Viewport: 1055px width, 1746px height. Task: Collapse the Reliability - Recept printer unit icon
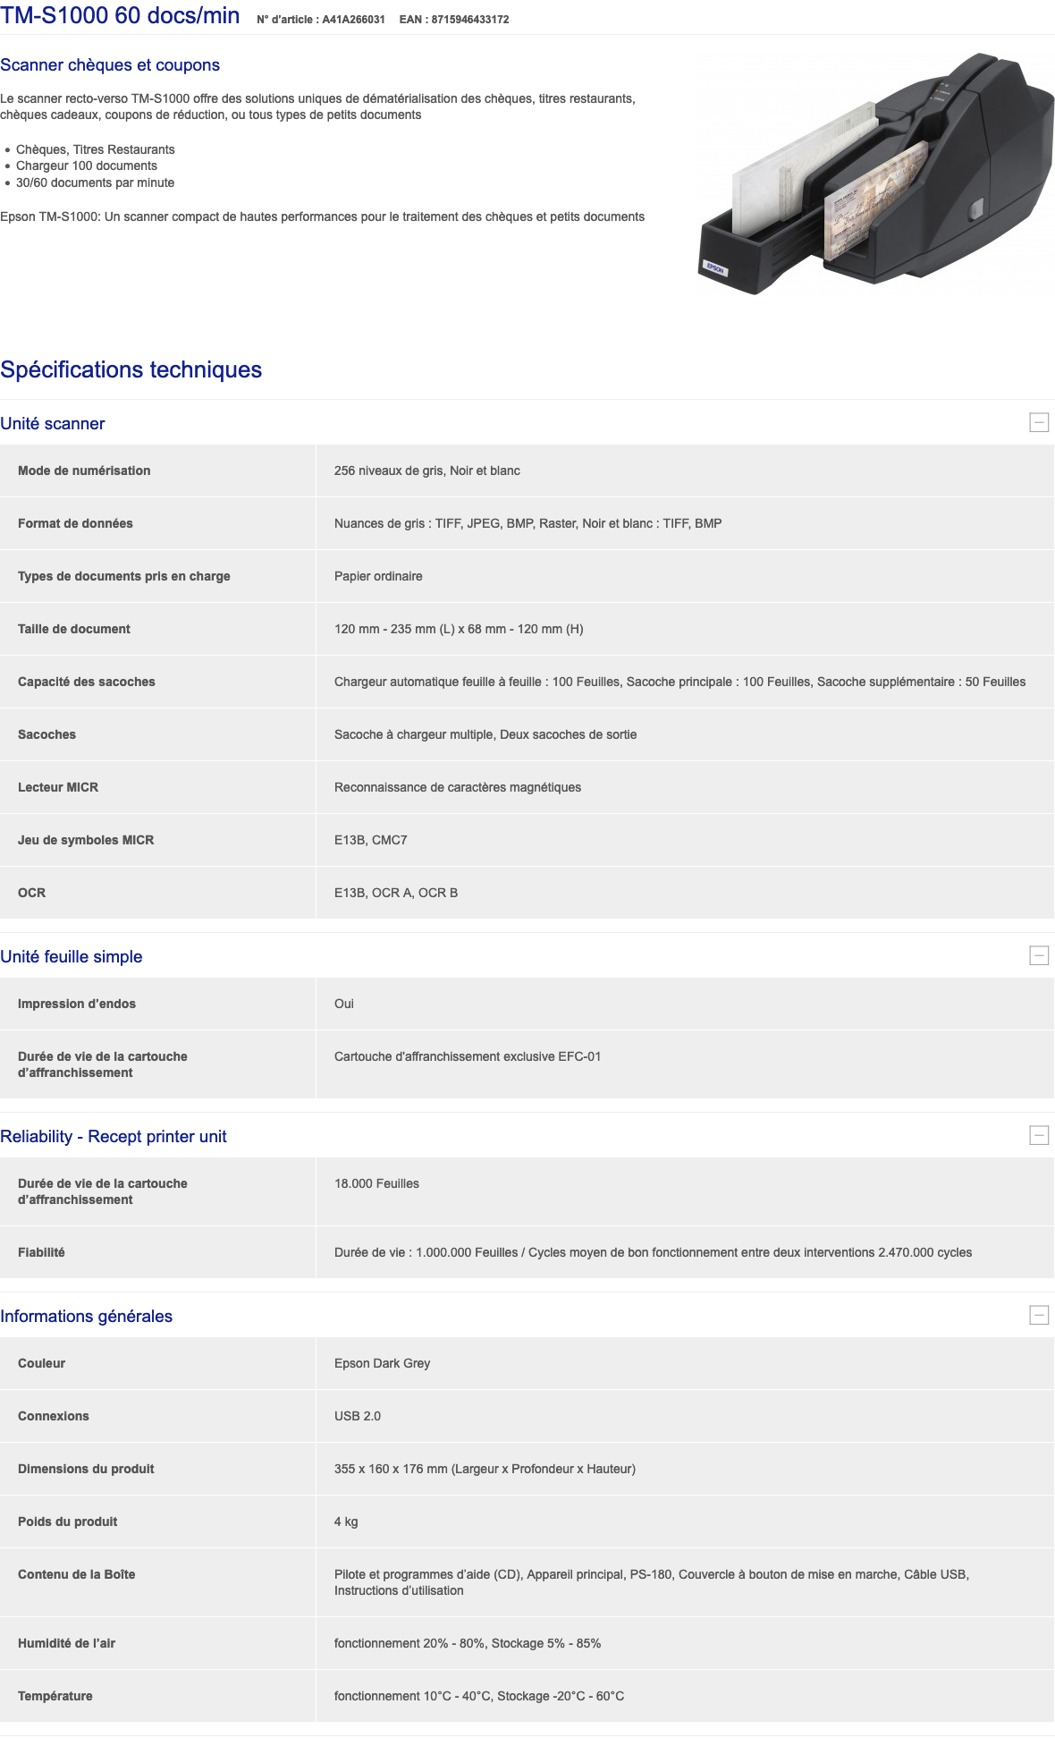(1038, 1135)
